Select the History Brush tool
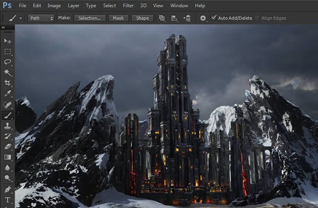The height and width of the screenshot is (208, 318). coord(7,136)
